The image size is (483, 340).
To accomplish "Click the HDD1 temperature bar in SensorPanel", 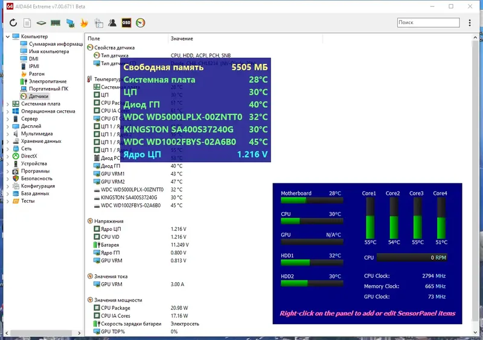I will pos(312,262).
